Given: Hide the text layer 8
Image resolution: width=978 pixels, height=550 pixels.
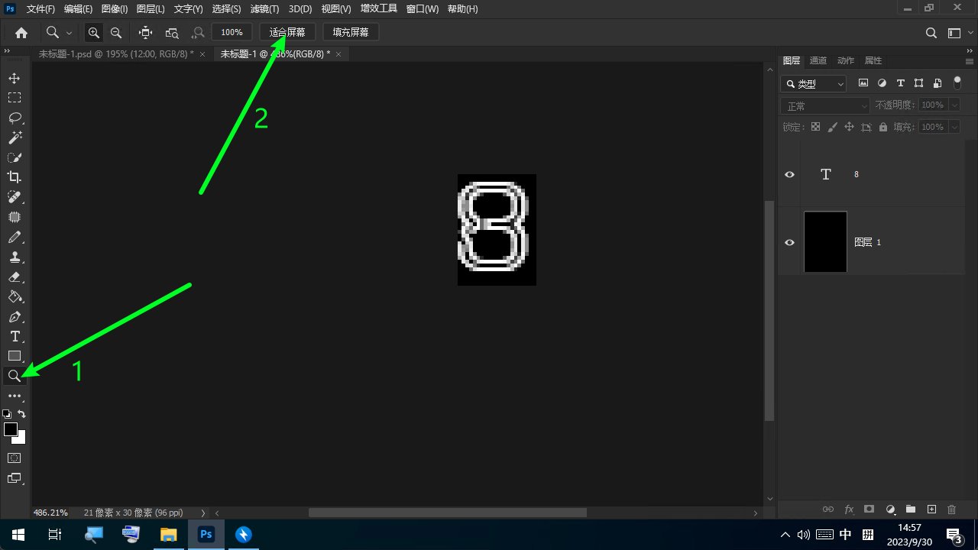Looking at the screenshot, I should [x=790, y=174].
